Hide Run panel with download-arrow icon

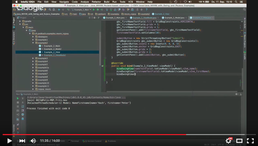tap(241, 94)
